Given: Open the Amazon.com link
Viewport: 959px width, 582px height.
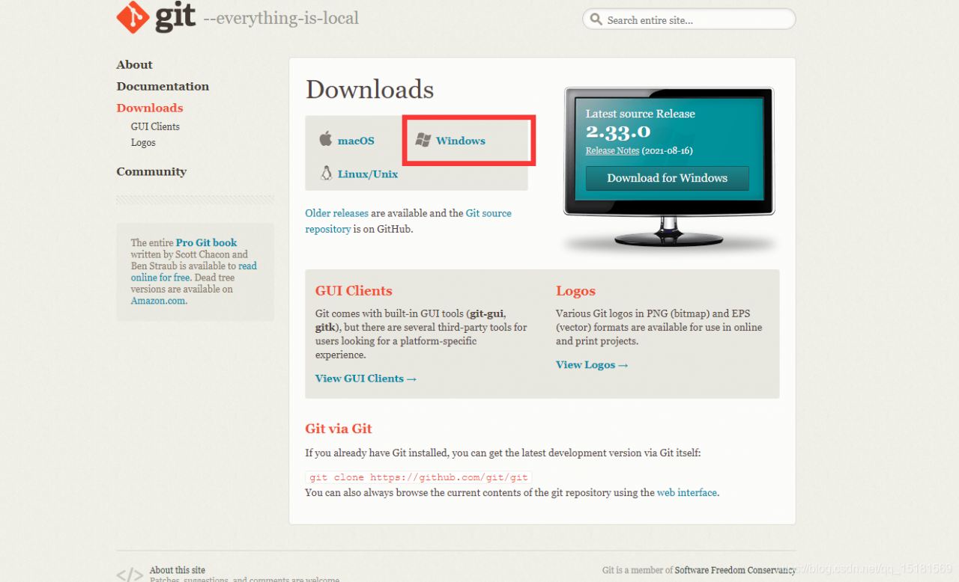Looking at the screenshot, I should [157, 301].
